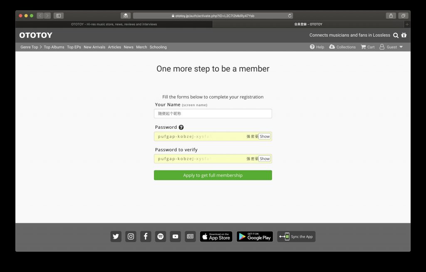Image resolution: width=426 pixels, height=272 pixels.
Task: Toggle the Safari sidebar button
Action: tap(58, 16)
